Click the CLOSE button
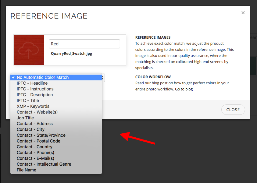Viewport: 257px width, 183px height. coord(233,110)
